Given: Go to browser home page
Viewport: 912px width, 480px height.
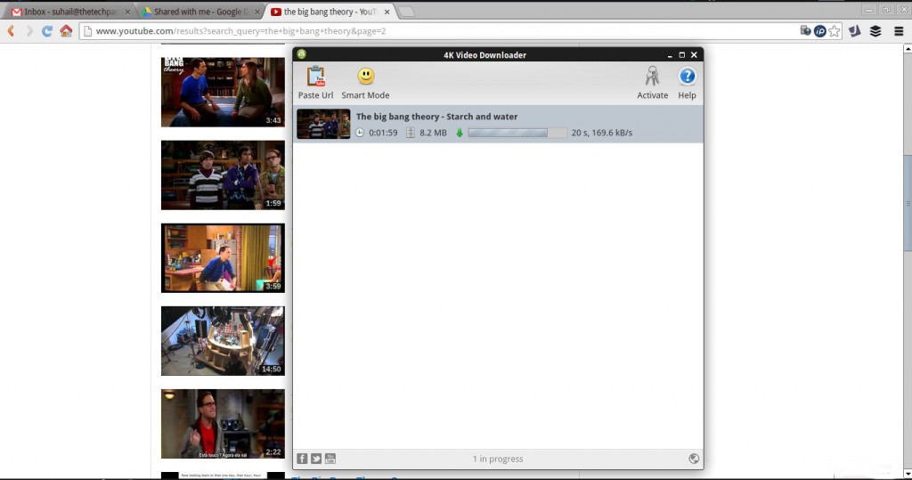Looking at the screenshot, I should (66, 31).
